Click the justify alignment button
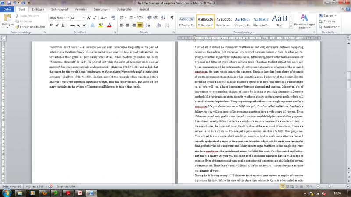This screenshot has height=197, width=351. (x=139, y=25)
